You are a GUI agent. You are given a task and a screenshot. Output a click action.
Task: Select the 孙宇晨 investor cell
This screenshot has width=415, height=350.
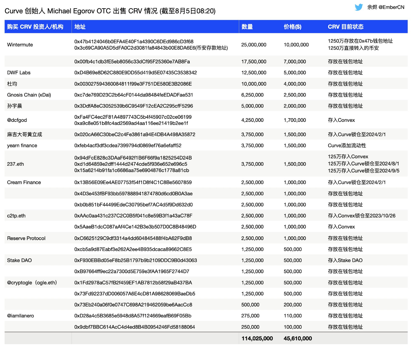click(x=15, y=106)
